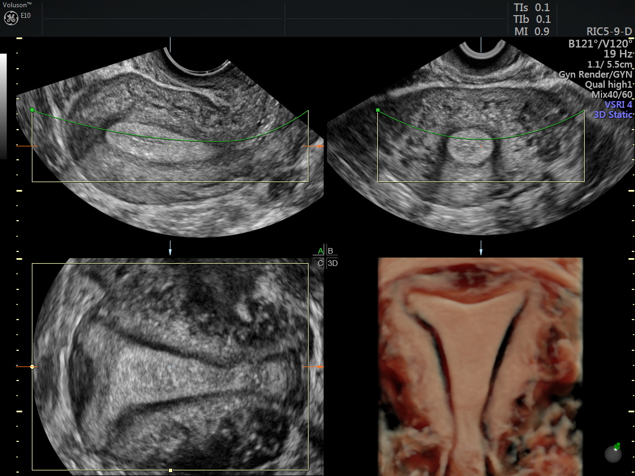Click the orange arrow marker right of plane A

click(320, 146)
